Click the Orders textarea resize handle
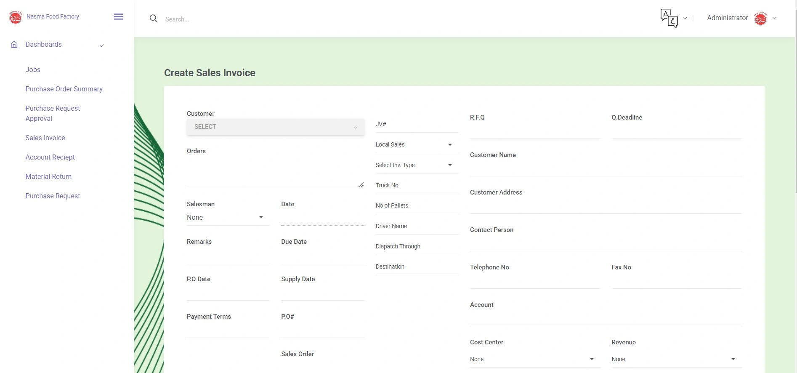 pyautogui.click(x=361, y=185)
